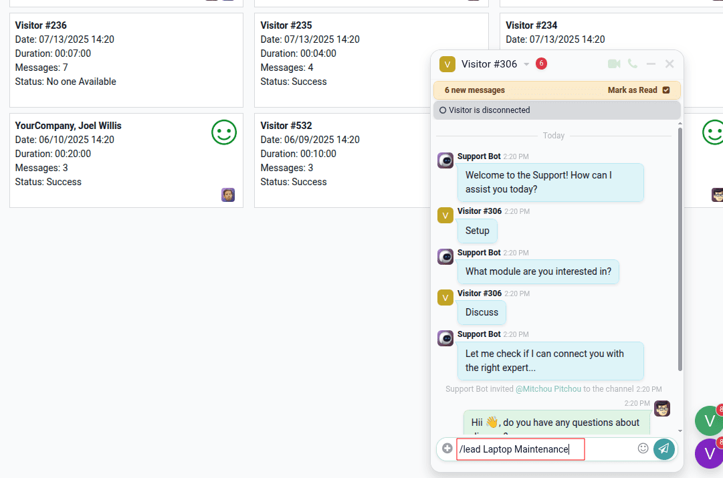
Task: Click the smiley rating on Joel Willis card
Action: [x=224, y=132]
